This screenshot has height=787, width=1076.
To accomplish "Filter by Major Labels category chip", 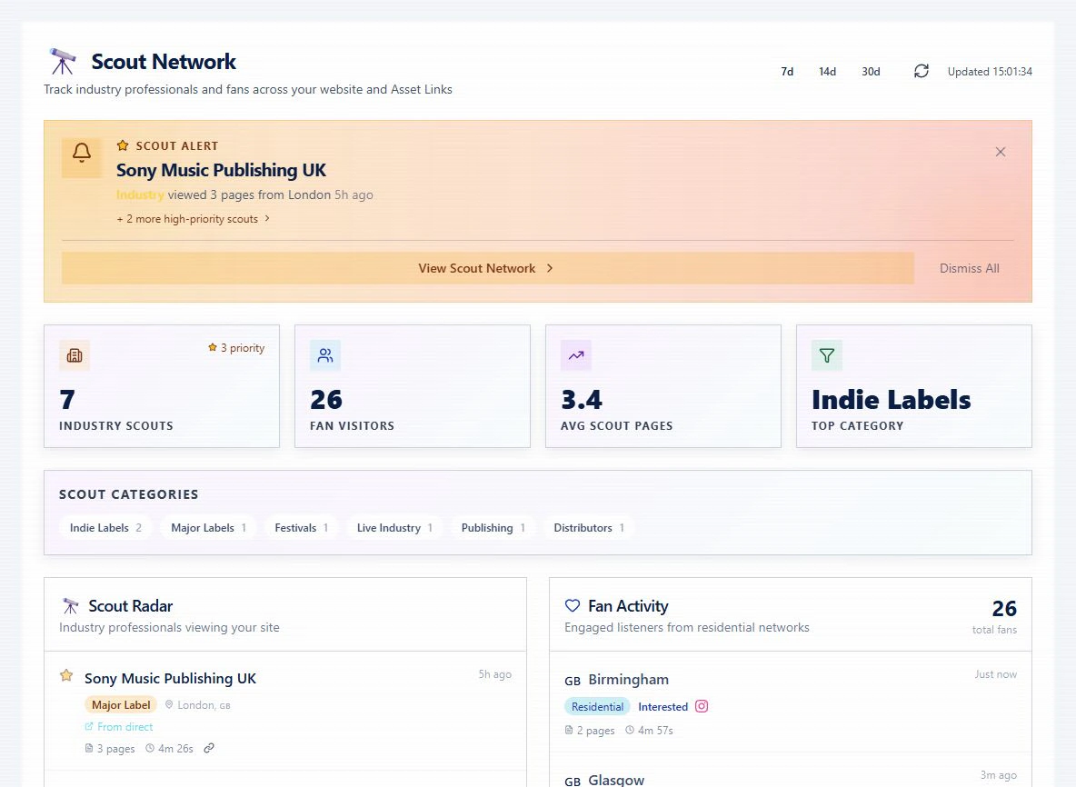I will click(209, 528).
